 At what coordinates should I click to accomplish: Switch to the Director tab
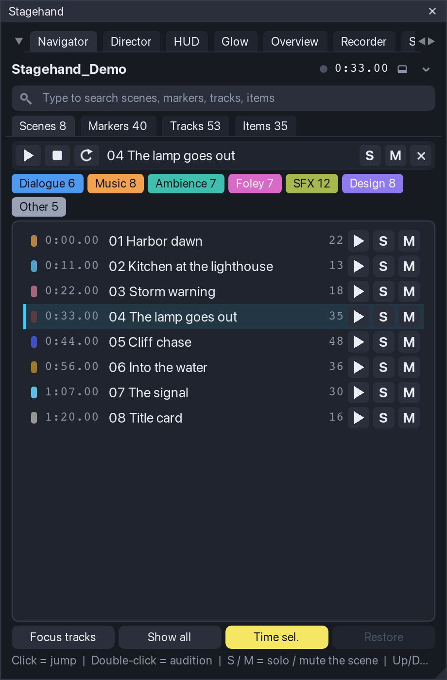(131, 42)
